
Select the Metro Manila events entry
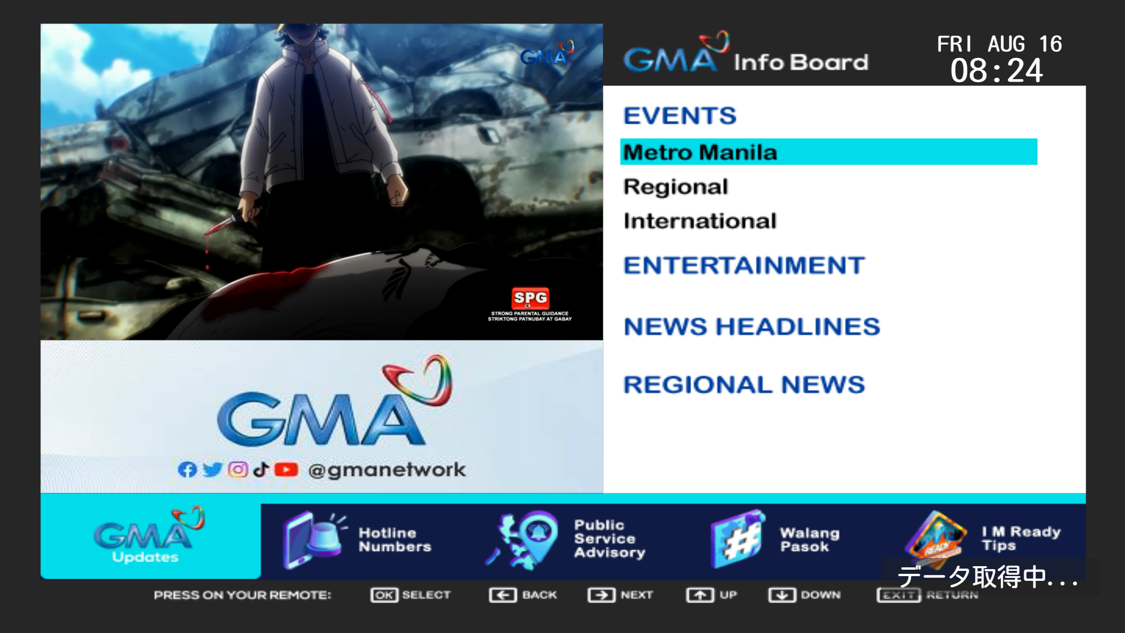pyautogui.click(x=829, y=152)
